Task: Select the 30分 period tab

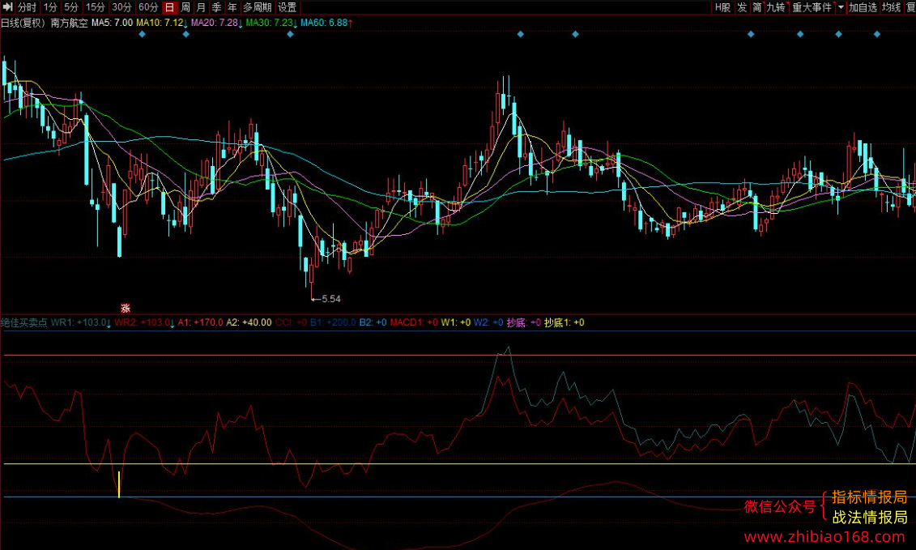Action: tap(121, 7)
